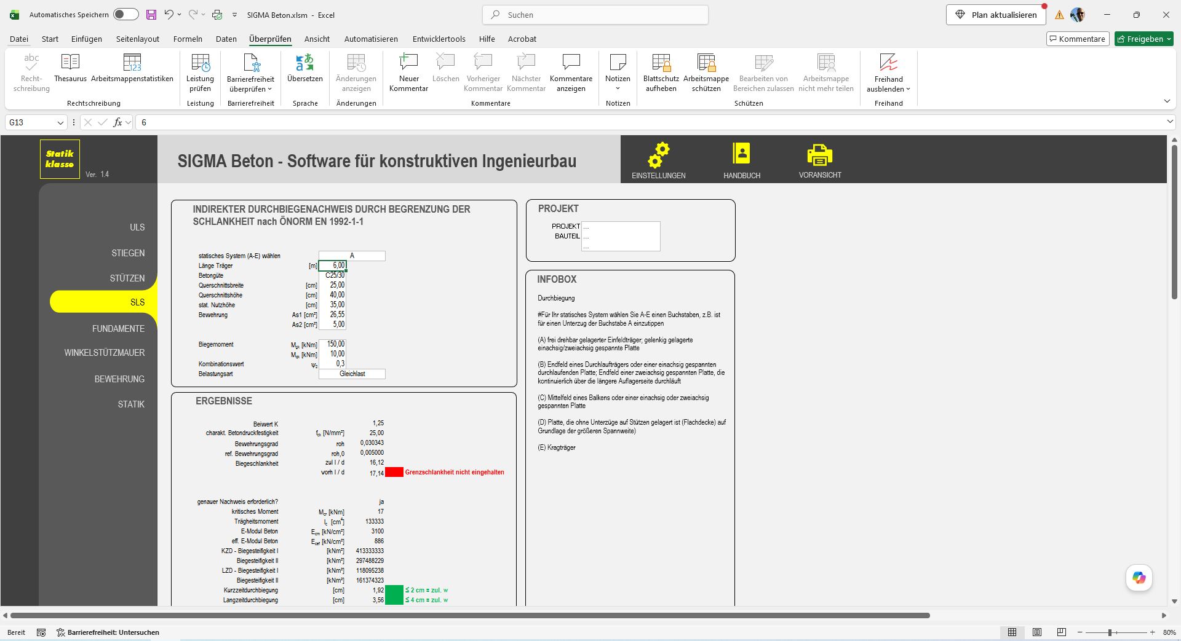Switch to page layout view in status bar
This screenshot has width=1181, height=641.
[1037, 632]
